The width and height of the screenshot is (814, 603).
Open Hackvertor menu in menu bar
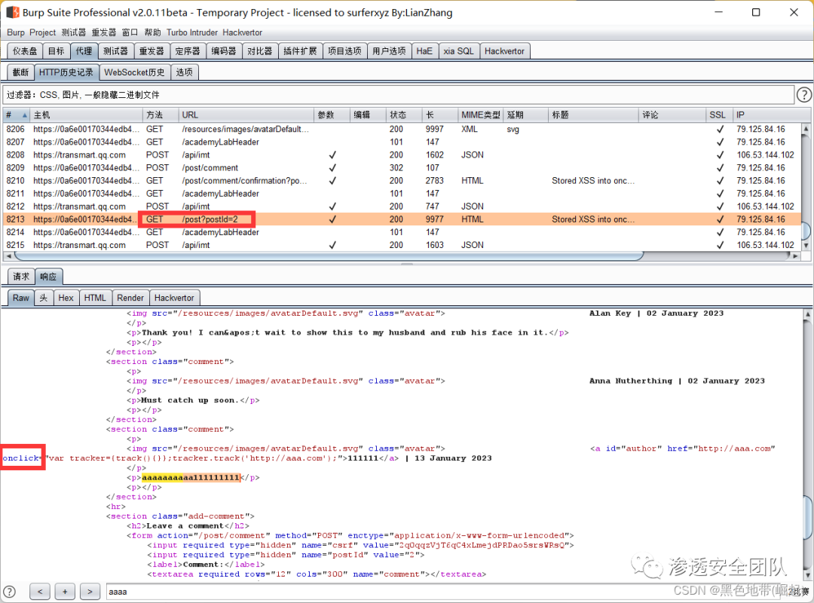tap(243, 32)
